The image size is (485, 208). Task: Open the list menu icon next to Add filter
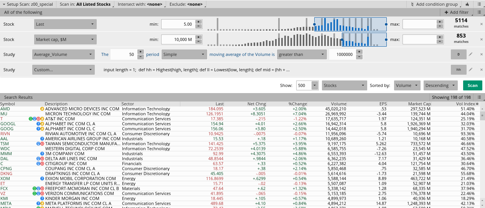click(479, 12)
